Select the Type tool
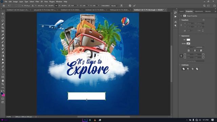 (x=3, y=70)
